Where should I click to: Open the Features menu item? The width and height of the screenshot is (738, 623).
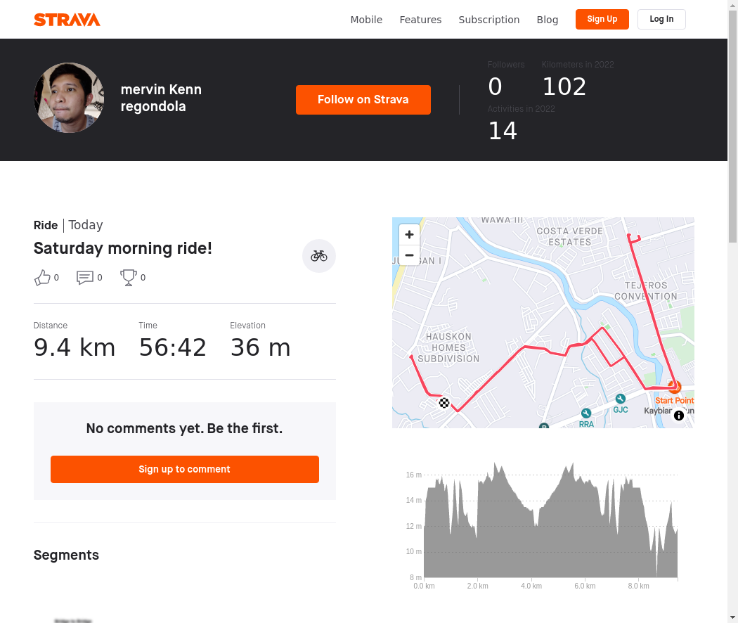coord(420,20)
